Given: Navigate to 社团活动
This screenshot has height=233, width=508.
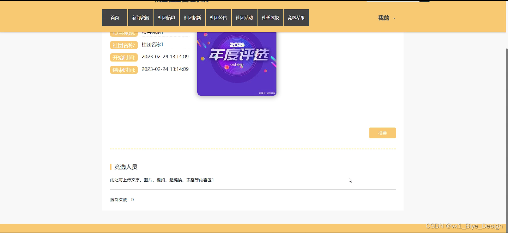Looking at the screenshot, I should pos(244,18).
